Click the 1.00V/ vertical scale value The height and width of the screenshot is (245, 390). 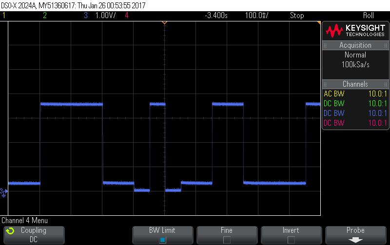point(105,16)
